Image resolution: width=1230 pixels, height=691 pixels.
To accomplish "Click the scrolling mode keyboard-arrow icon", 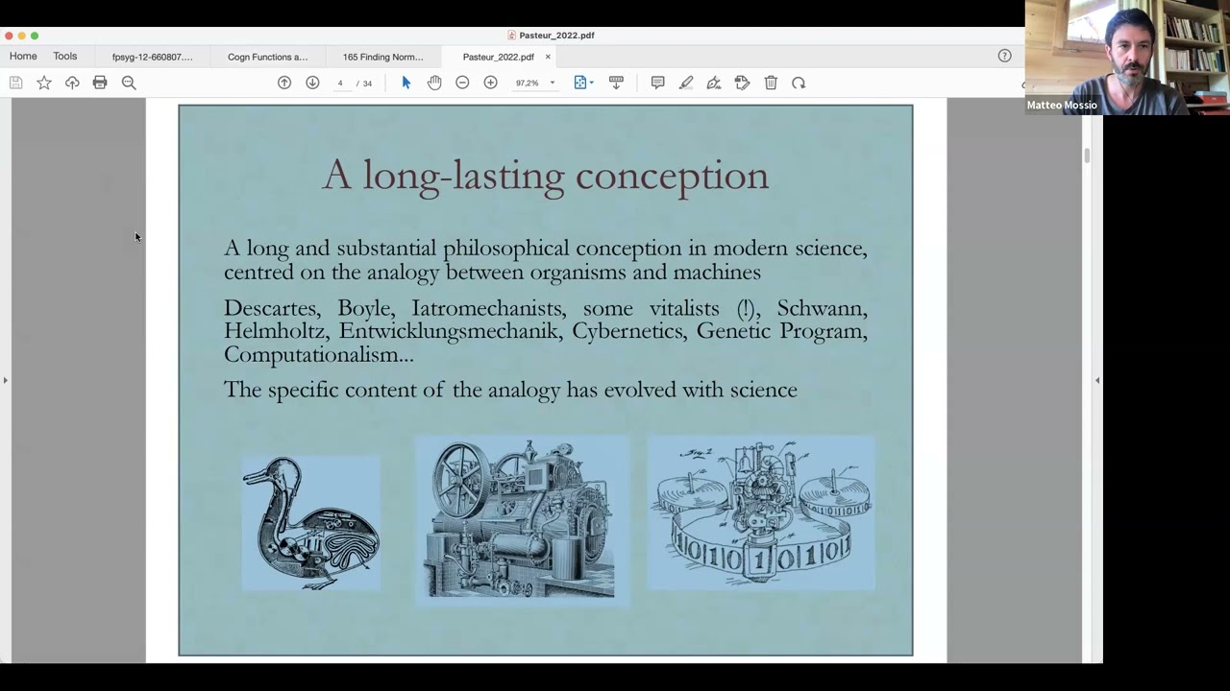I will [x=616, y=83].
